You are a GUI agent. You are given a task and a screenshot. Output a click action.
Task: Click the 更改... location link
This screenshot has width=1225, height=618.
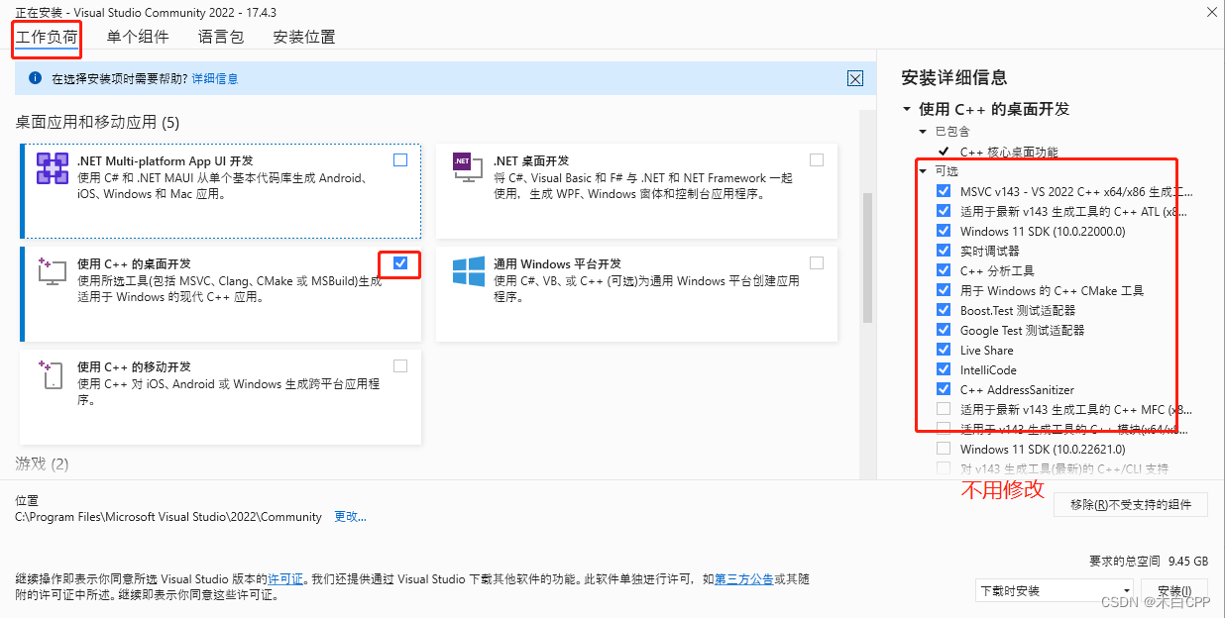[350, 516]
